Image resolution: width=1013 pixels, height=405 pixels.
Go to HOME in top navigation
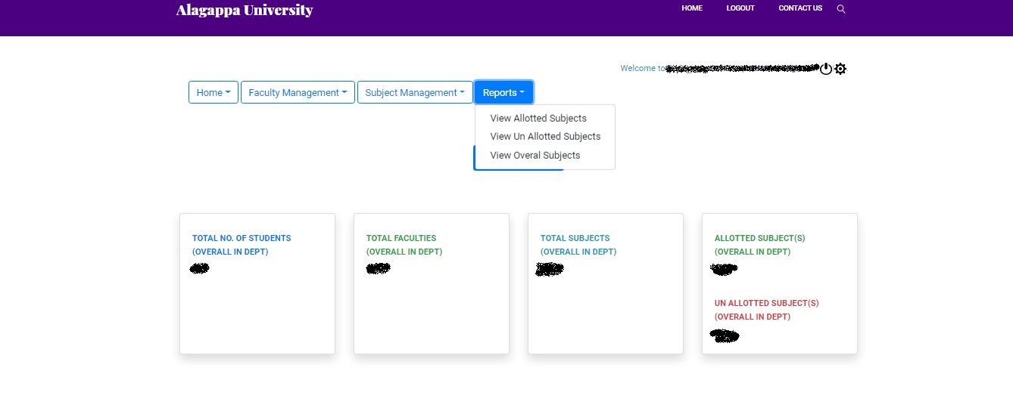pyautogui.click(x=692, y=8)
